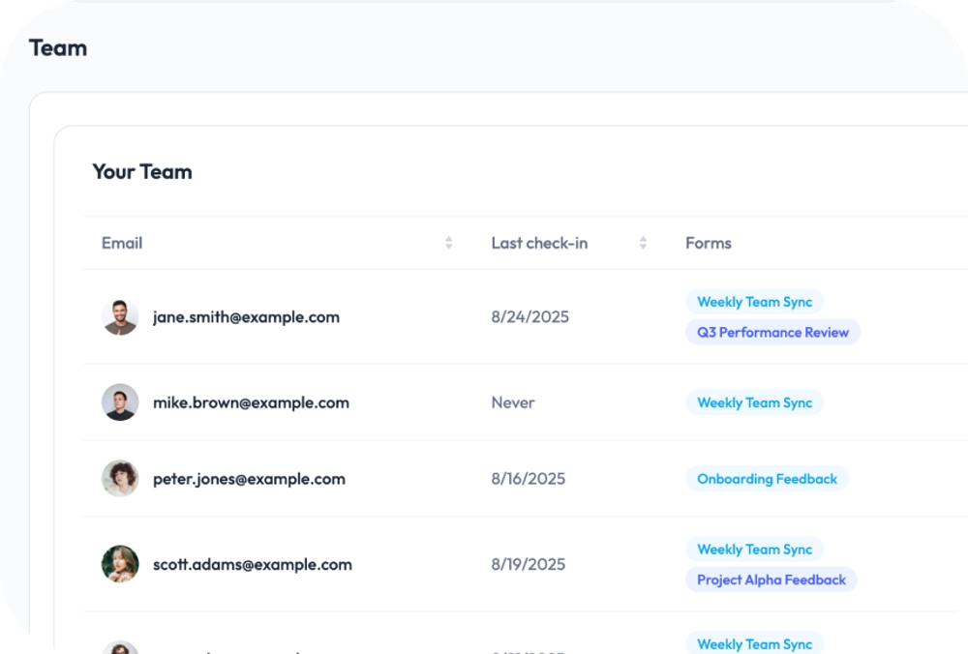Open Weekly Team Sync tag for mike.brown
Viewport: 968px width, 654px height.
pyautogui.click(x=754, y=402)
